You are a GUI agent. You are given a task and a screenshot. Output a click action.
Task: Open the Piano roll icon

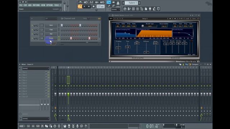click(x=129, y=9)
